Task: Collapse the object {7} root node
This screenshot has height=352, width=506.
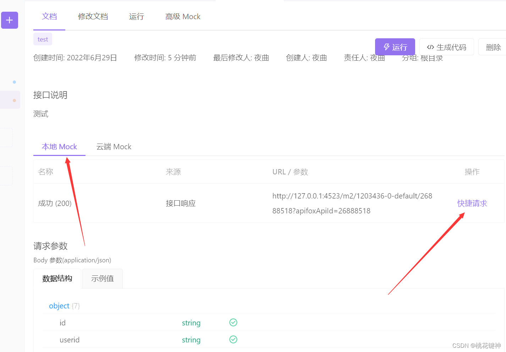Action: (64, 306)
